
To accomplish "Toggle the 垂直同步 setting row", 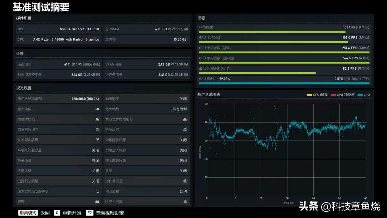I will [146, 99].
